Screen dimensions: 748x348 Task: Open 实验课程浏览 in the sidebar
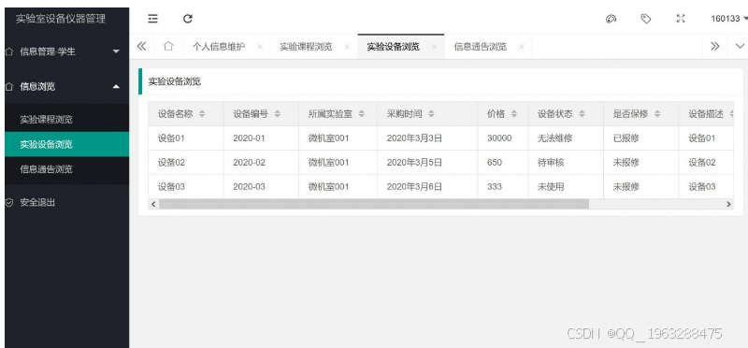click(66, 120)
